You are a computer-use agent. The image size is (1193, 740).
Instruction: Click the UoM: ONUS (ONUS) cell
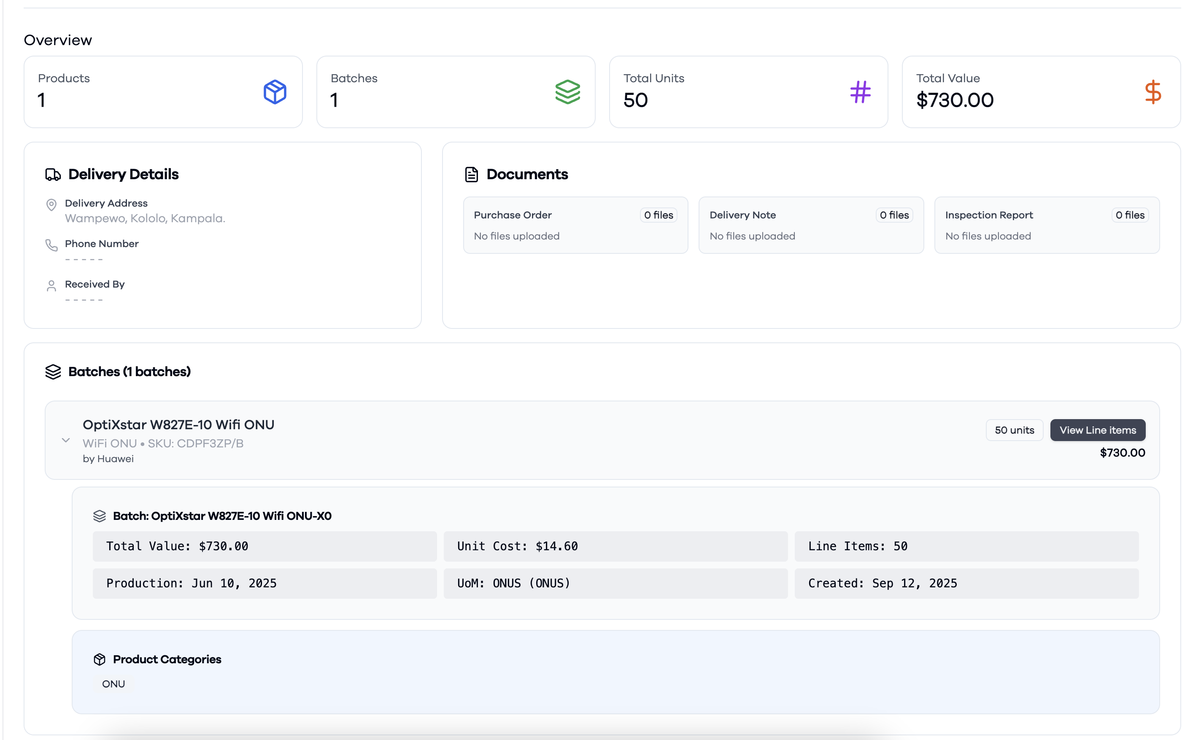click(x=615, y=584)
